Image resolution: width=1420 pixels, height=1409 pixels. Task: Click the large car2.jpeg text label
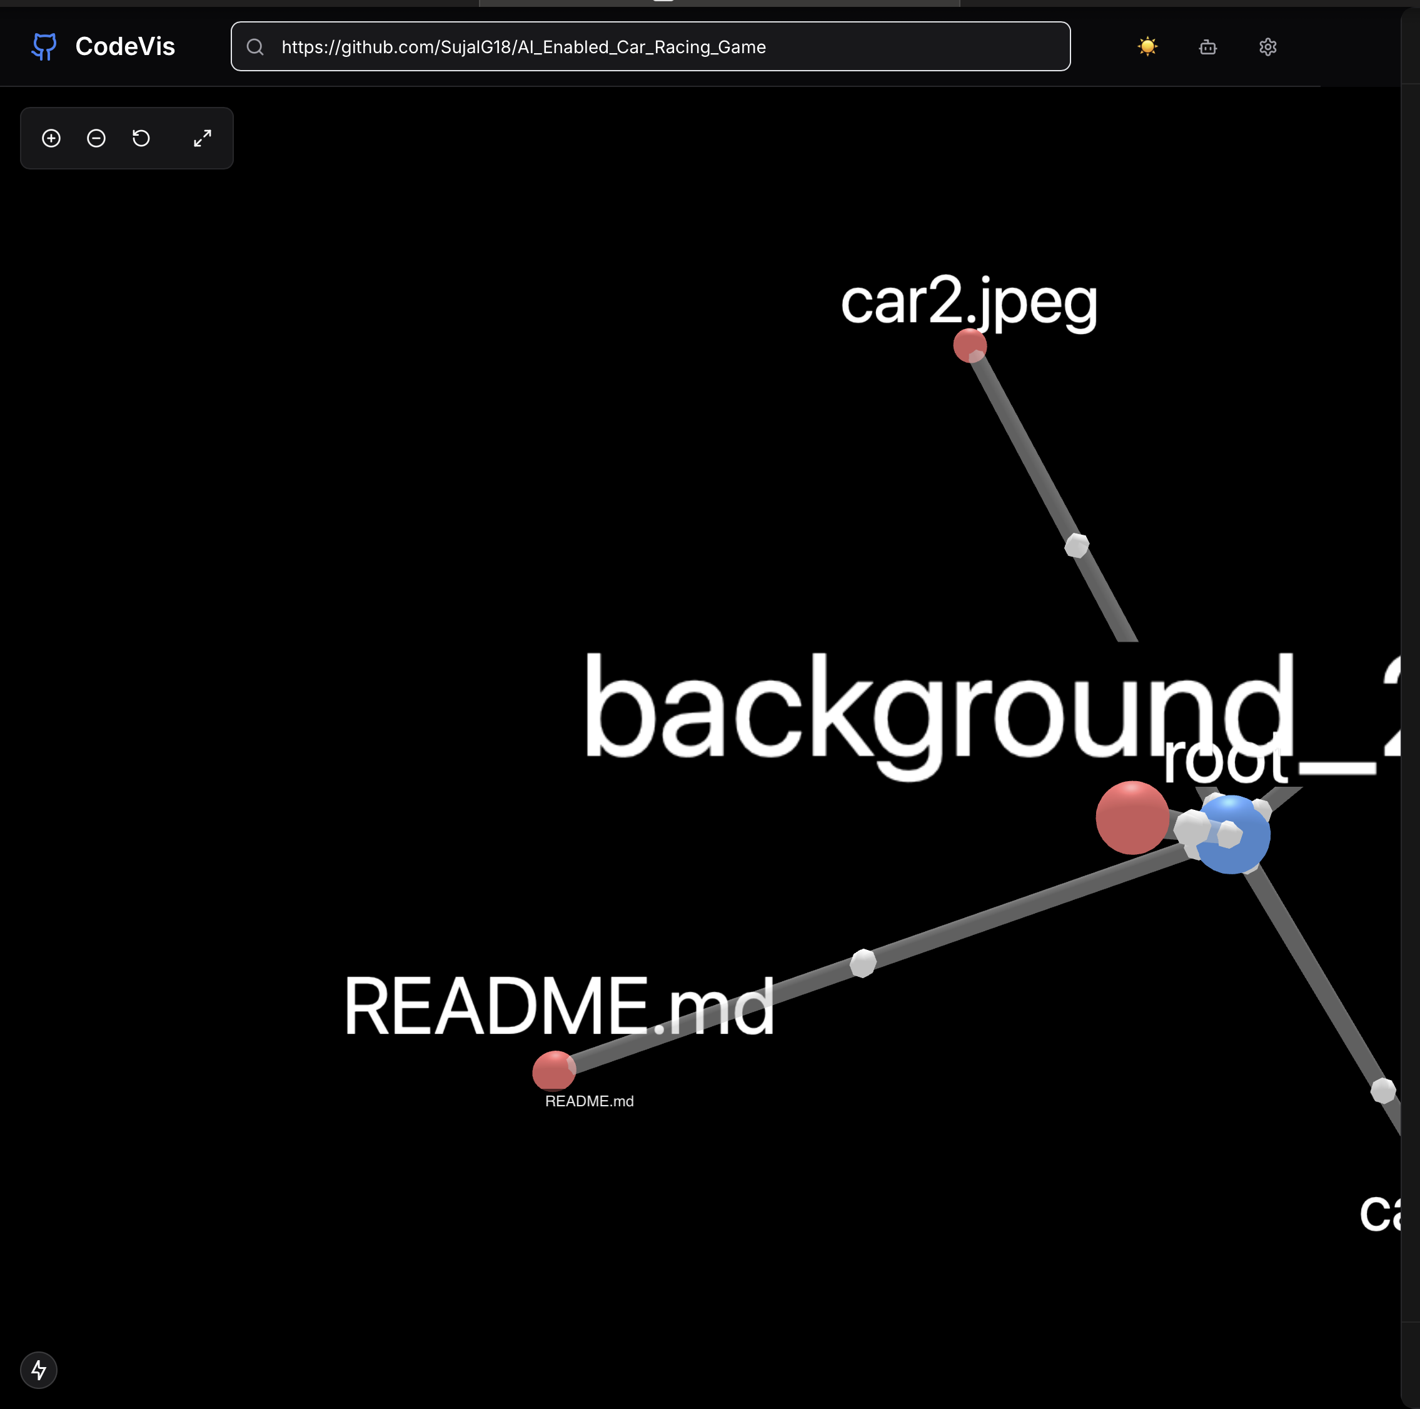[969, 301]
